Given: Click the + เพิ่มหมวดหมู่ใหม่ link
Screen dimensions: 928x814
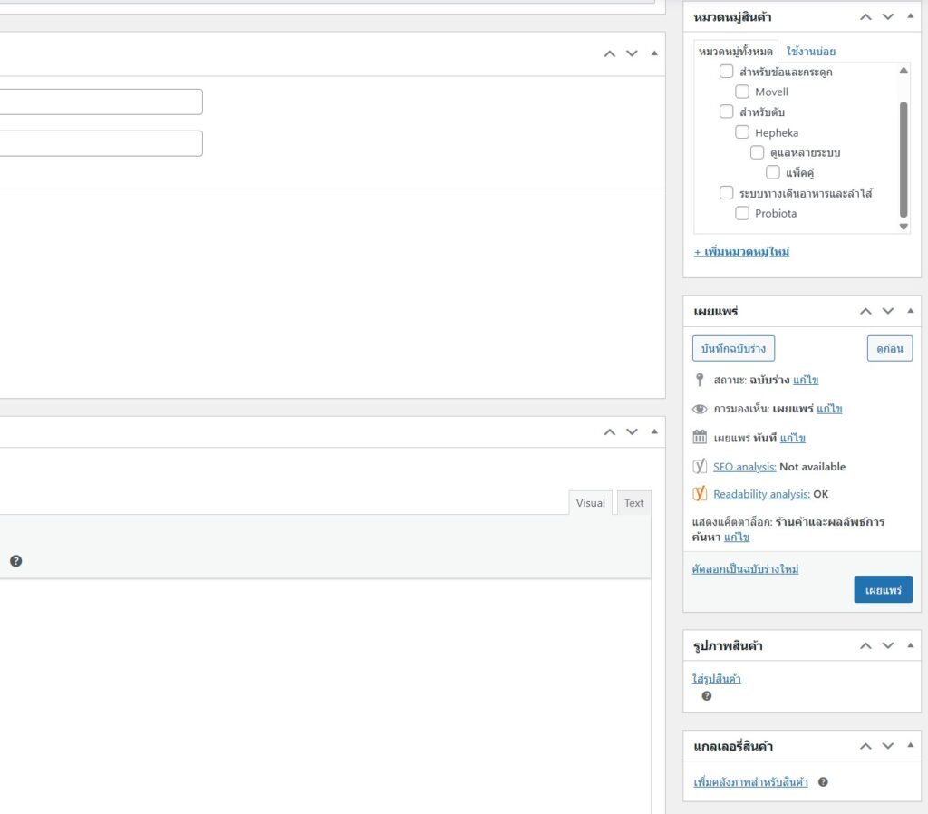Looking at the screenshot, I should coord(741,251).
